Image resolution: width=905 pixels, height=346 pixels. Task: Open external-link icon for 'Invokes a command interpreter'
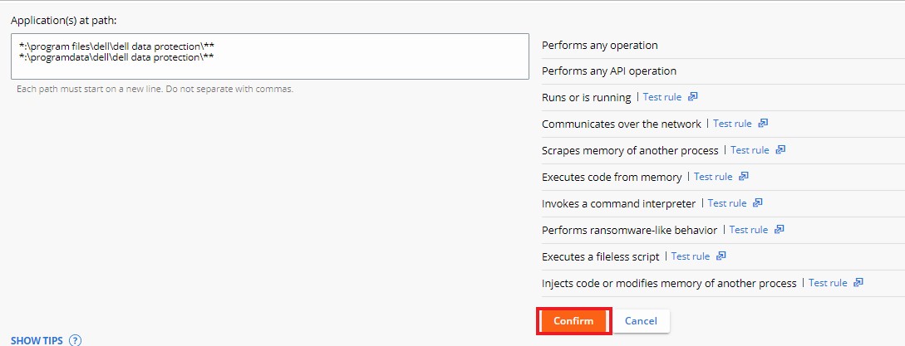pyautogui.click(x=758, y=203)
